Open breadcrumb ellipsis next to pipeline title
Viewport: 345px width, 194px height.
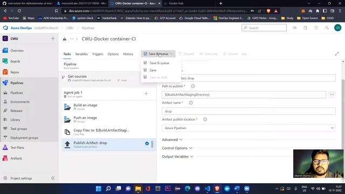[x=72, y=39]
